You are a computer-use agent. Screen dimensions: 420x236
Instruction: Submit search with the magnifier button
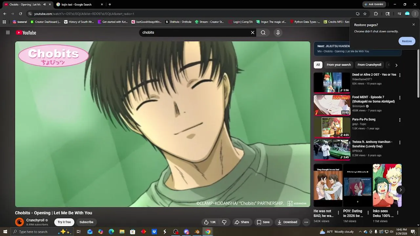[x=263, y=32]
